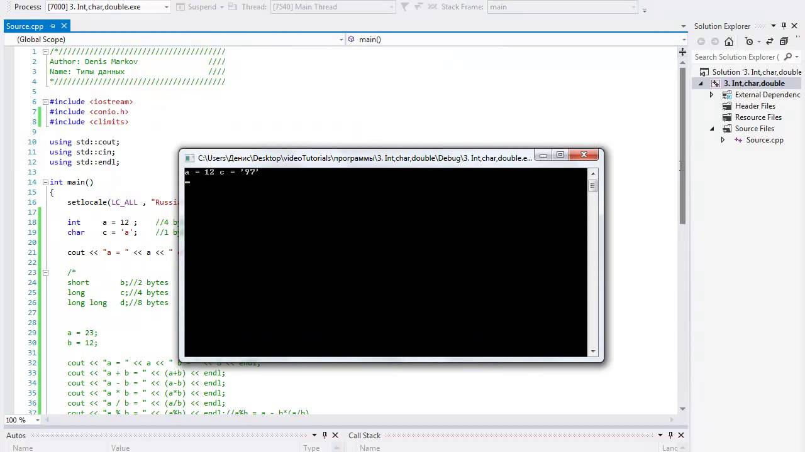Select Resource Files in Solution Explorer
The width and height of the screenshot is (805, 452).
758,117
